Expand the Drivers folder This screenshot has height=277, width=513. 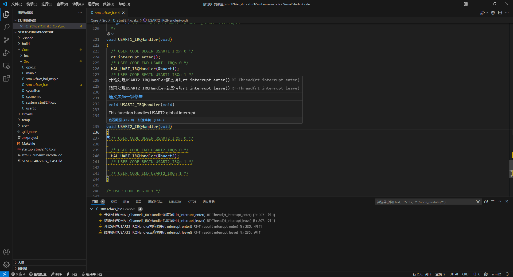point(27,114)
